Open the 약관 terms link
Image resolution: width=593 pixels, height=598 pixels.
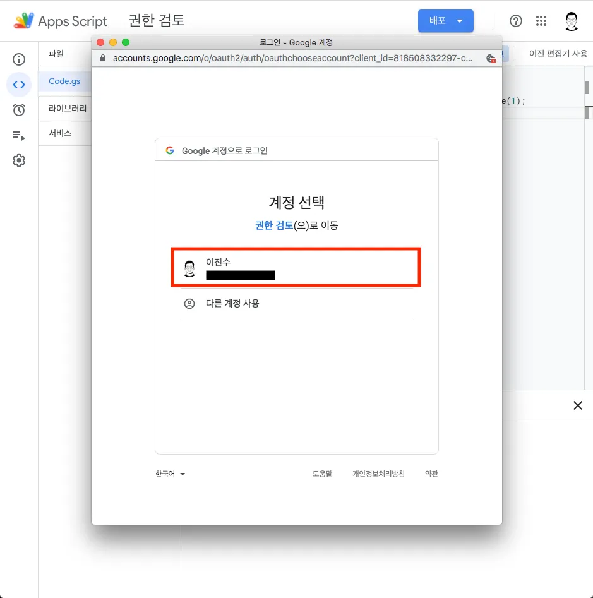pyautogui.click(x=431, y=474)
